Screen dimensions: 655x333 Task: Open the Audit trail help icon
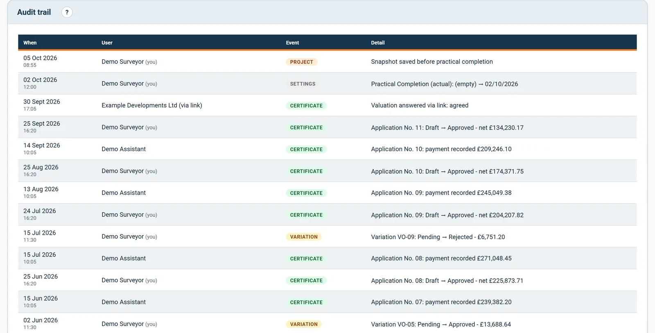click(x=67, y=12)
